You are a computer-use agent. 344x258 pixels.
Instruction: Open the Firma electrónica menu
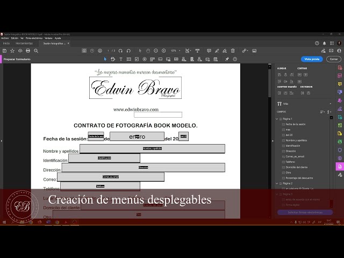pos(34,38)
